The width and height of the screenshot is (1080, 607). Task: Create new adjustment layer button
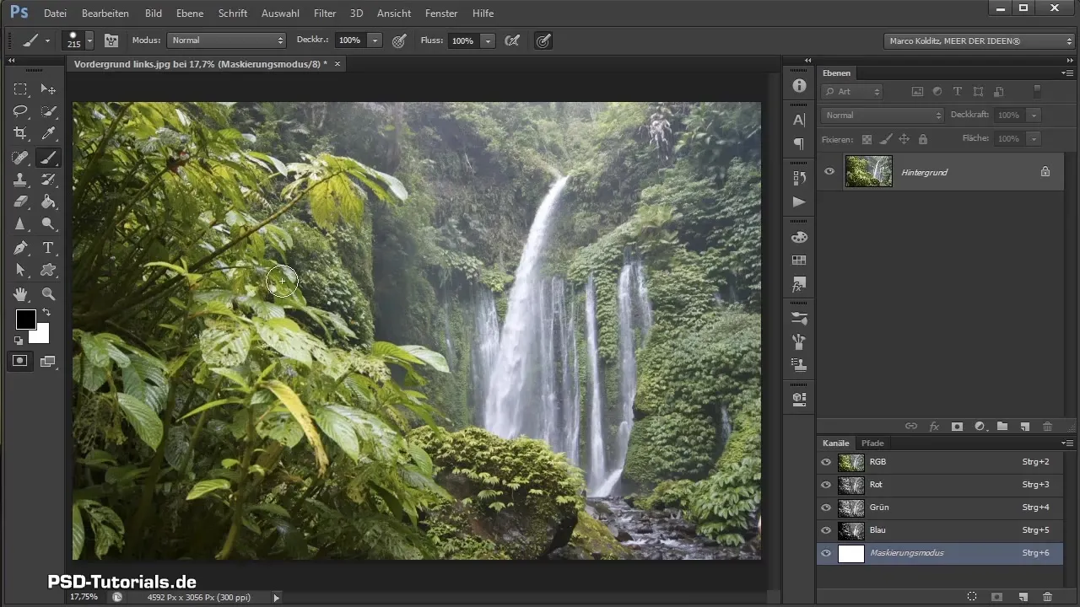click(x=980, y=427)
